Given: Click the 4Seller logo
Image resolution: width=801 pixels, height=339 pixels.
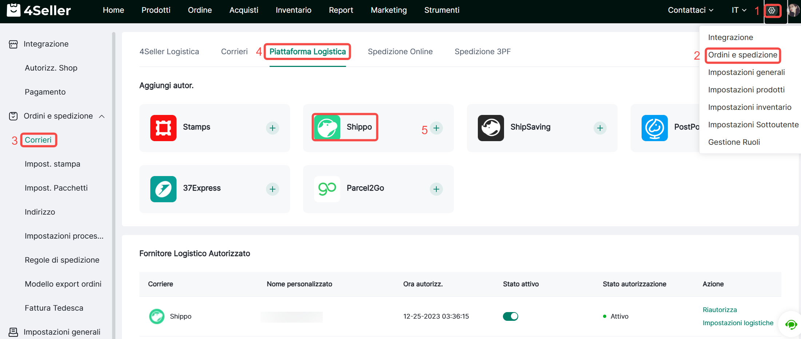Looking at the screenshot, I should [x=39, y=10].
